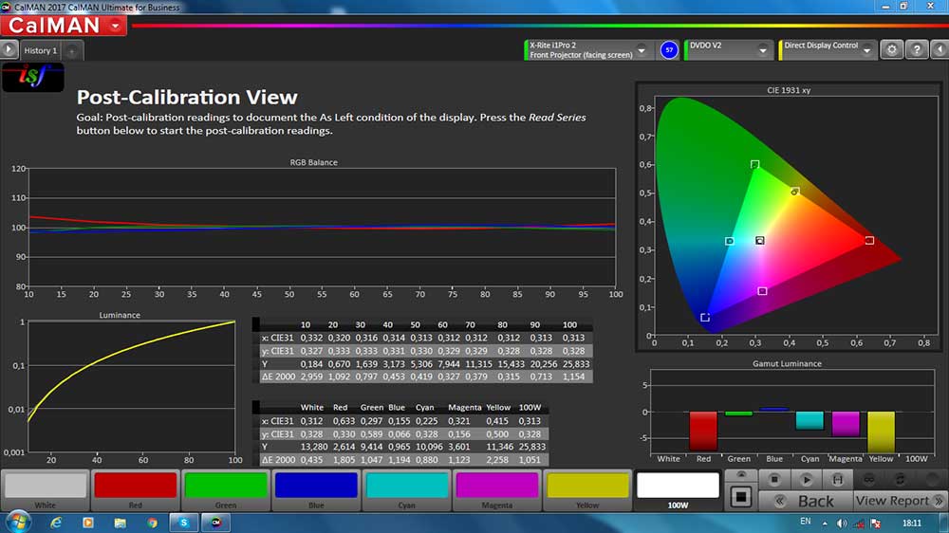
Task: Click the Blue y: CIE31 value 0,066
Action: 399,434
